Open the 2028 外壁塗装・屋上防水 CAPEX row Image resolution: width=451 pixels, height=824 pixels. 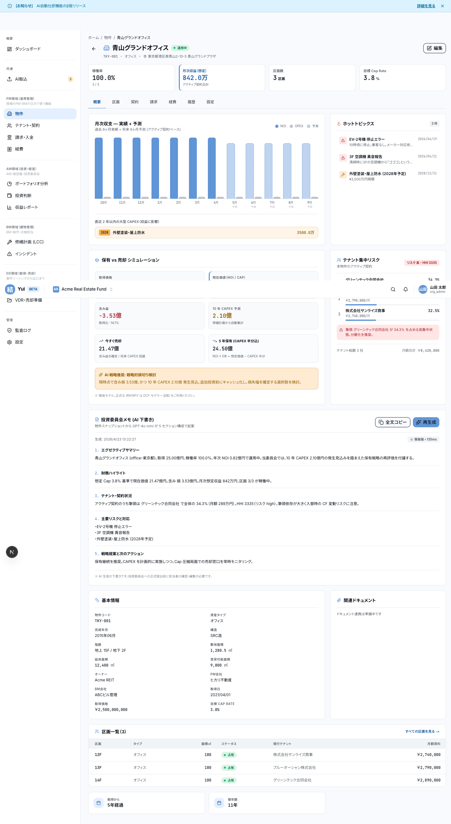[206, 233]
